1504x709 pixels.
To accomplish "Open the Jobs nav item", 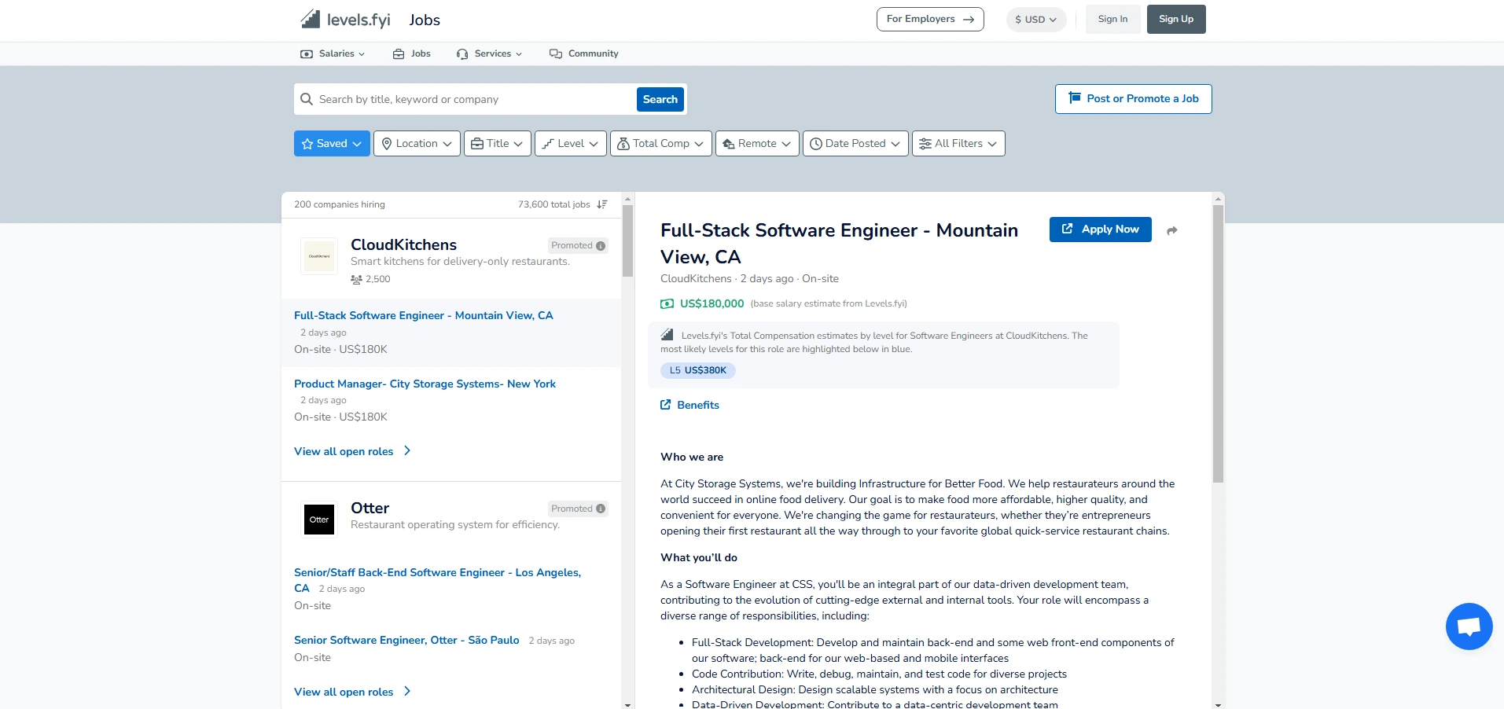I will coord(412,53).
